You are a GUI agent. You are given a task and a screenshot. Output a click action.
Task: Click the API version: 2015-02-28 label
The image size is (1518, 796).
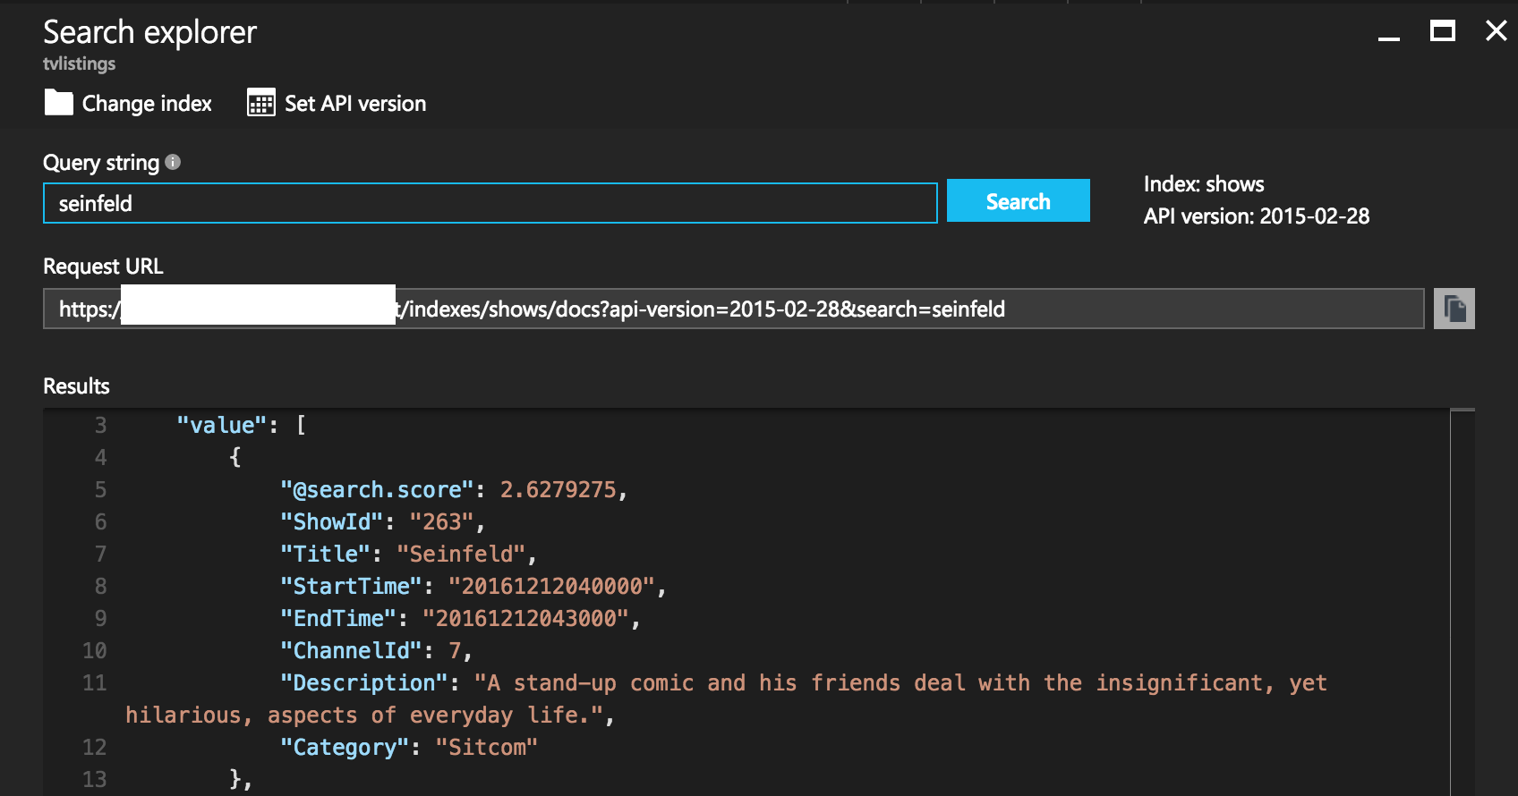(1257, 216)
